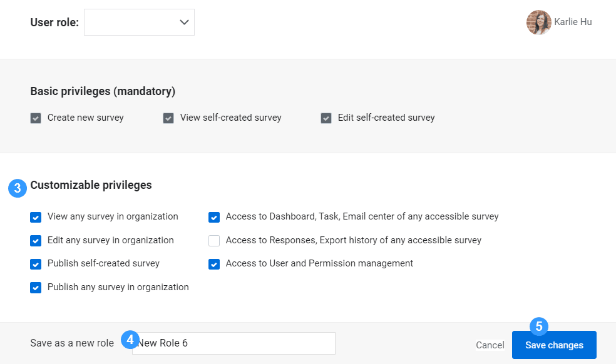The width and height of the screenshot is (616, 364).
Task: Click the User role dropdown chevron arrow
Action: click(184, 23)
